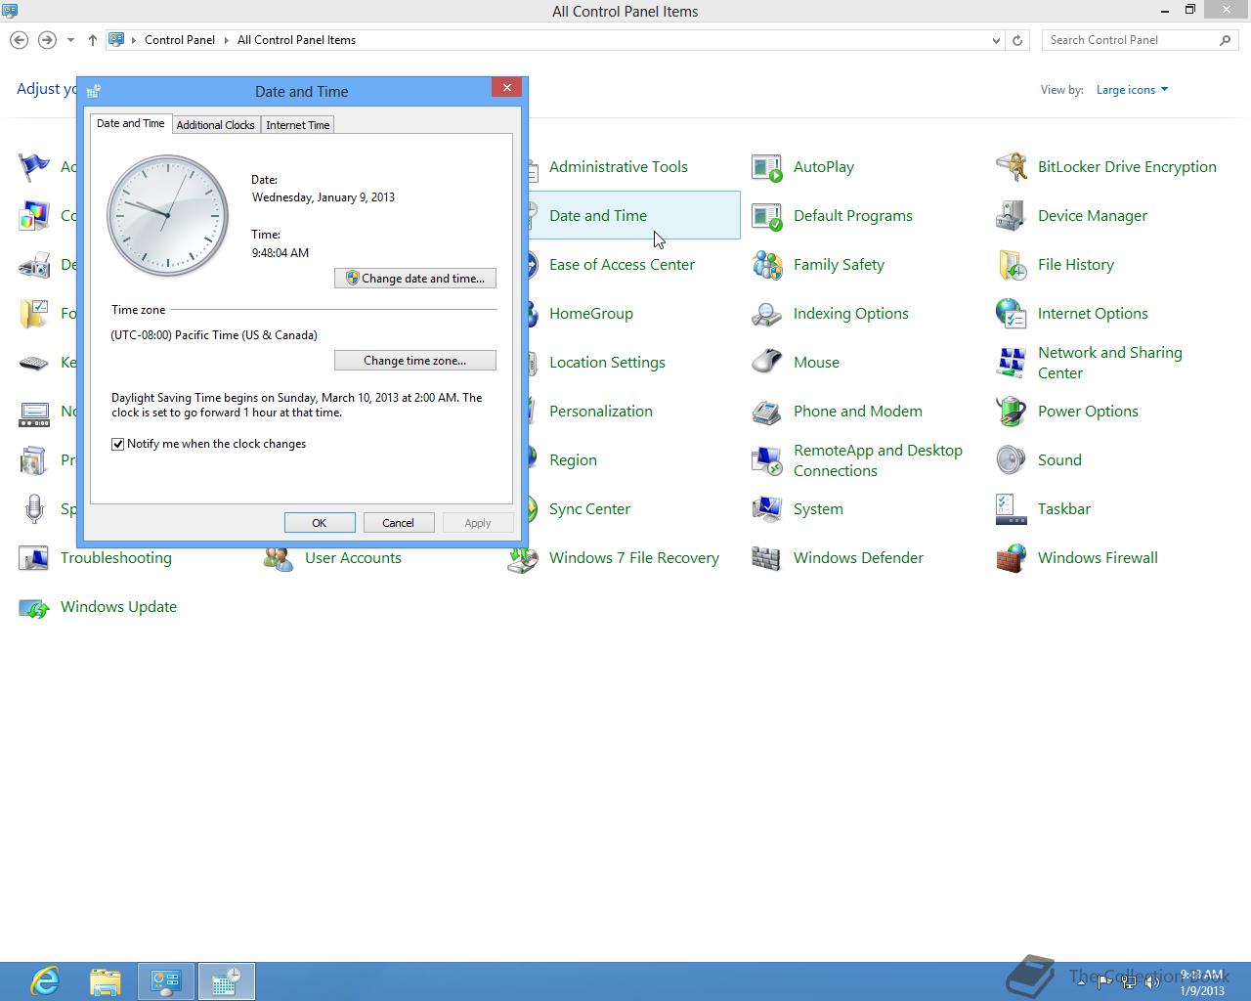The width and height of the screenshot is (1251, 1001).
Task: Select the Date and Time tab
Action: tap(130, 124)
